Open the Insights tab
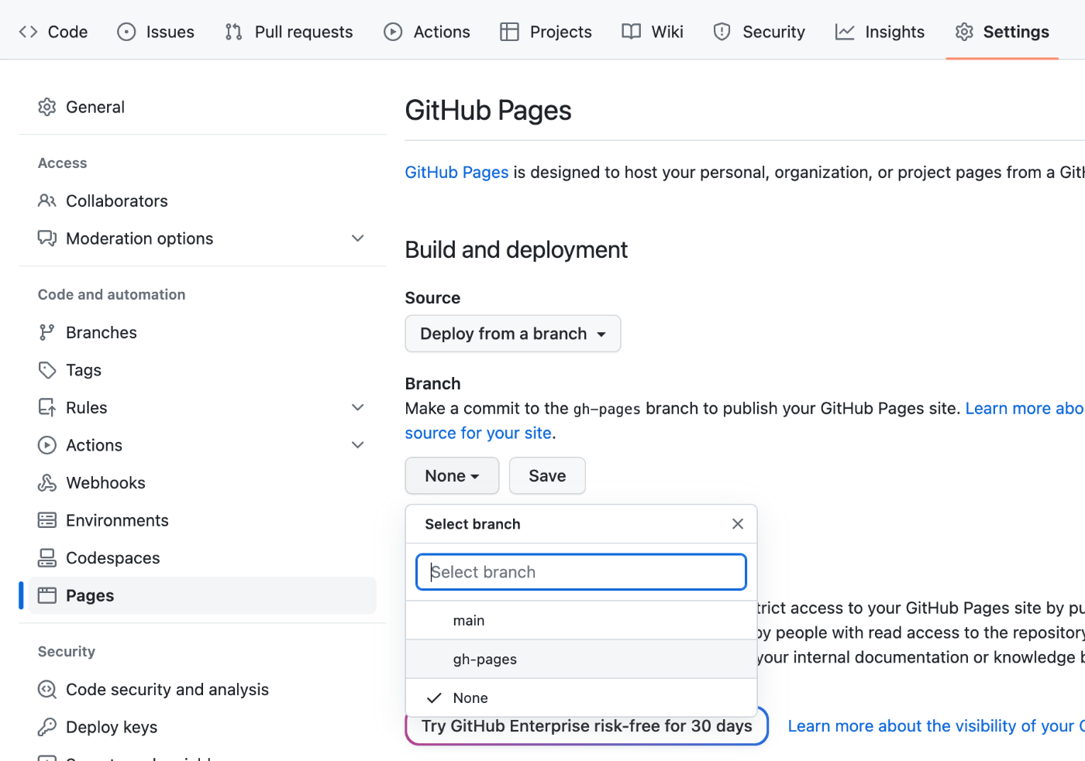 880,32
